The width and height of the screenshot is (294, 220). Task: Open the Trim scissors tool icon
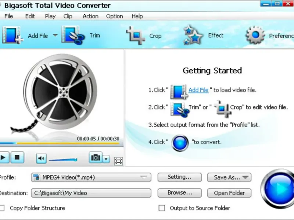click(x=73, y=35)
